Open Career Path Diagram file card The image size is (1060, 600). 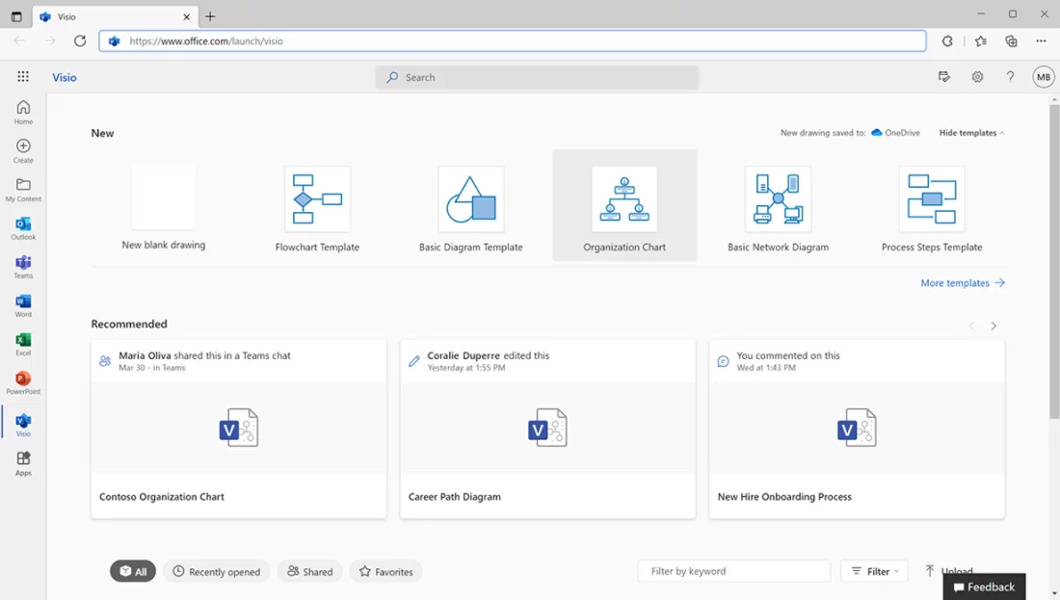[x=547, y=430]
